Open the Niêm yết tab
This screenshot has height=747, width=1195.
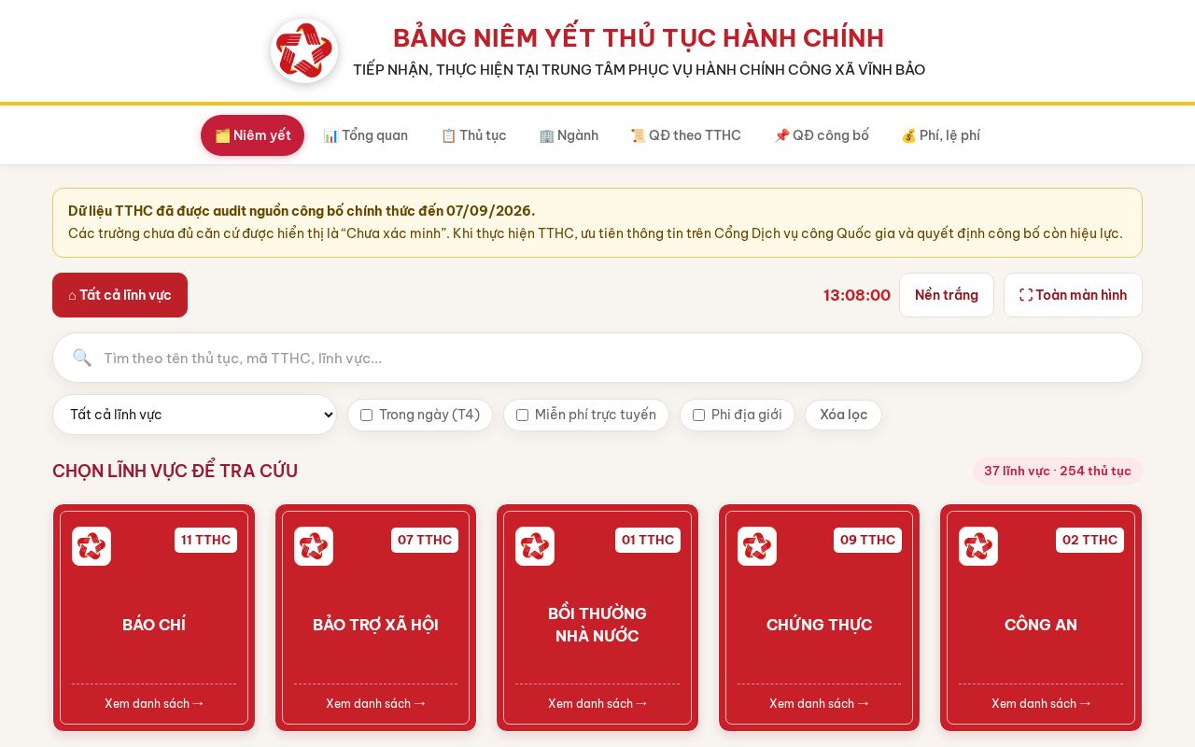(252, 135)
